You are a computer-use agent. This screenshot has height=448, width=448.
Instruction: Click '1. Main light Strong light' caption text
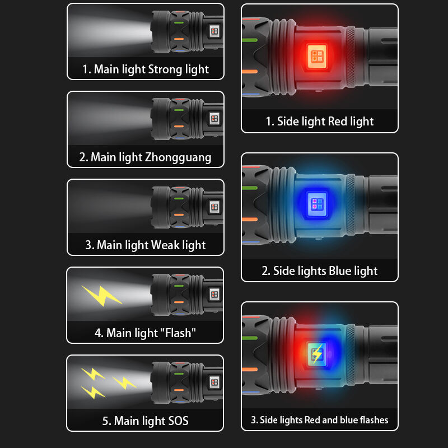pos(146,69)
